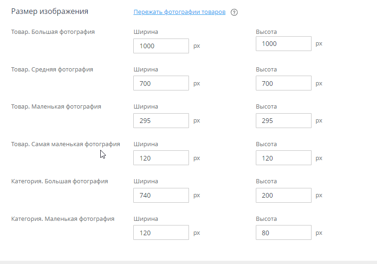Open the 'Пережать фотографии товаров' link
This screenshot has height=264, width=377.
point(179,12)
